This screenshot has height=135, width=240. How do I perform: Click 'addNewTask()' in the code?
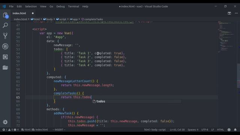tap(64, 113)
